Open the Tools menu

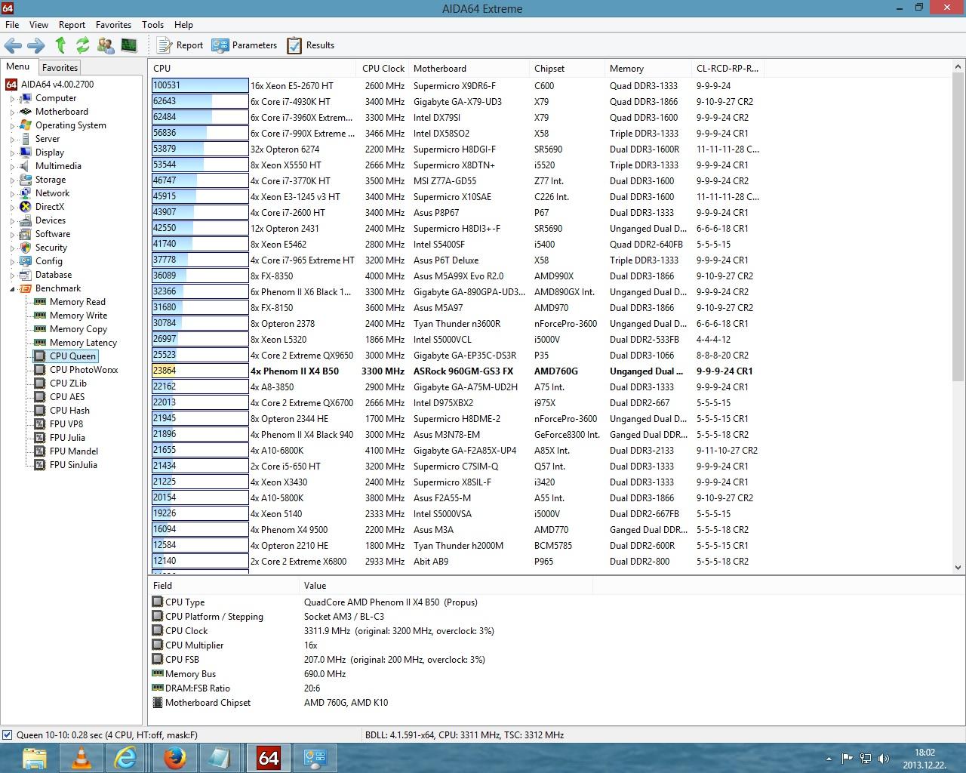(x=152, y=24)
